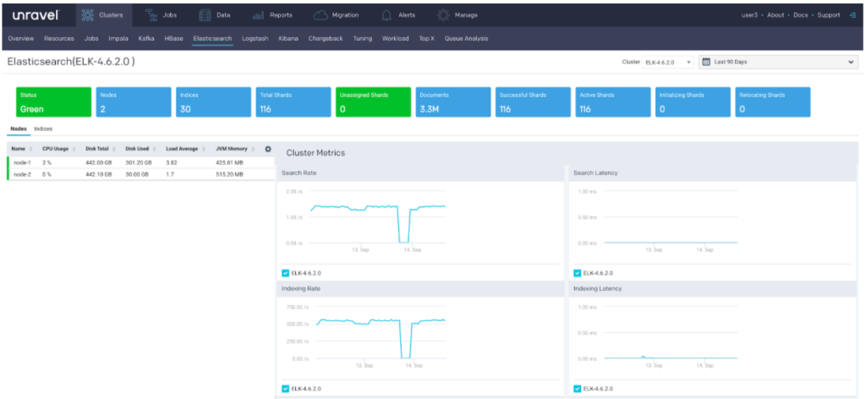Select the Elasticsearch tab
Image resolution: width=866 pixels, height=399 pixels.
pos(212,39)
